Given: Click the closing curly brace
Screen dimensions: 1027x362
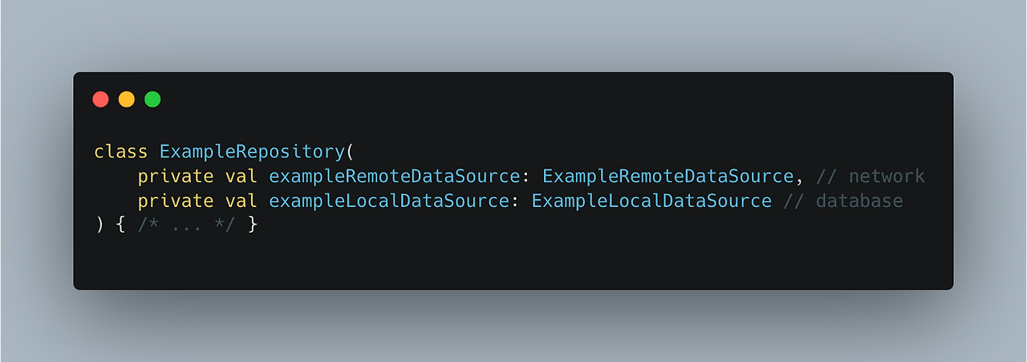Looking at the screenshot, I should [252, 226].
